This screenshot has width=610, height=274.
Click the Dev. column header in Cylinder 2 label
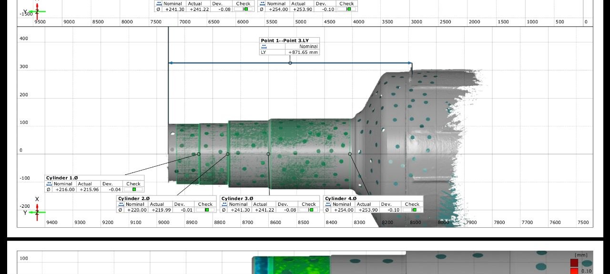click(x=179, y=204)
